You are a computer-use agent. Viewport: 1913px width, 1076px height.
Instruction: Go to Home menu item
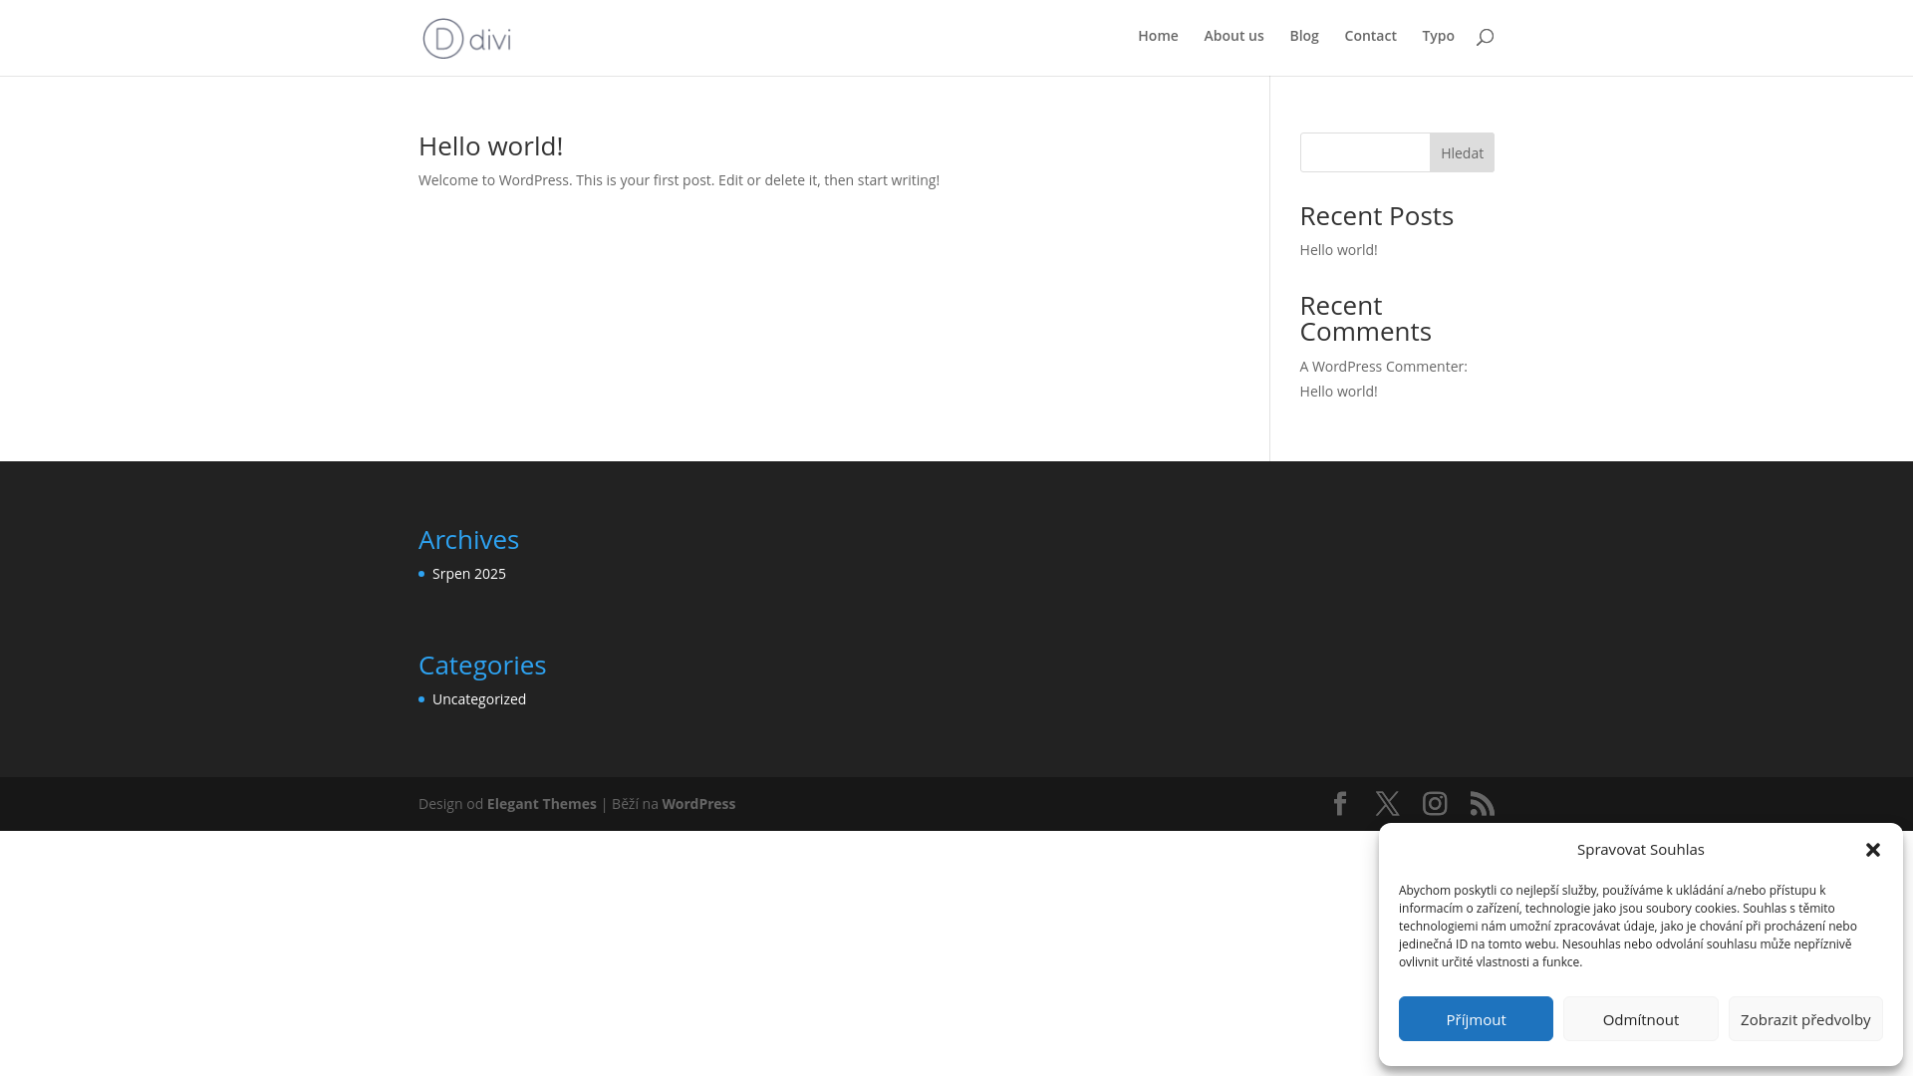(1158, 36)
